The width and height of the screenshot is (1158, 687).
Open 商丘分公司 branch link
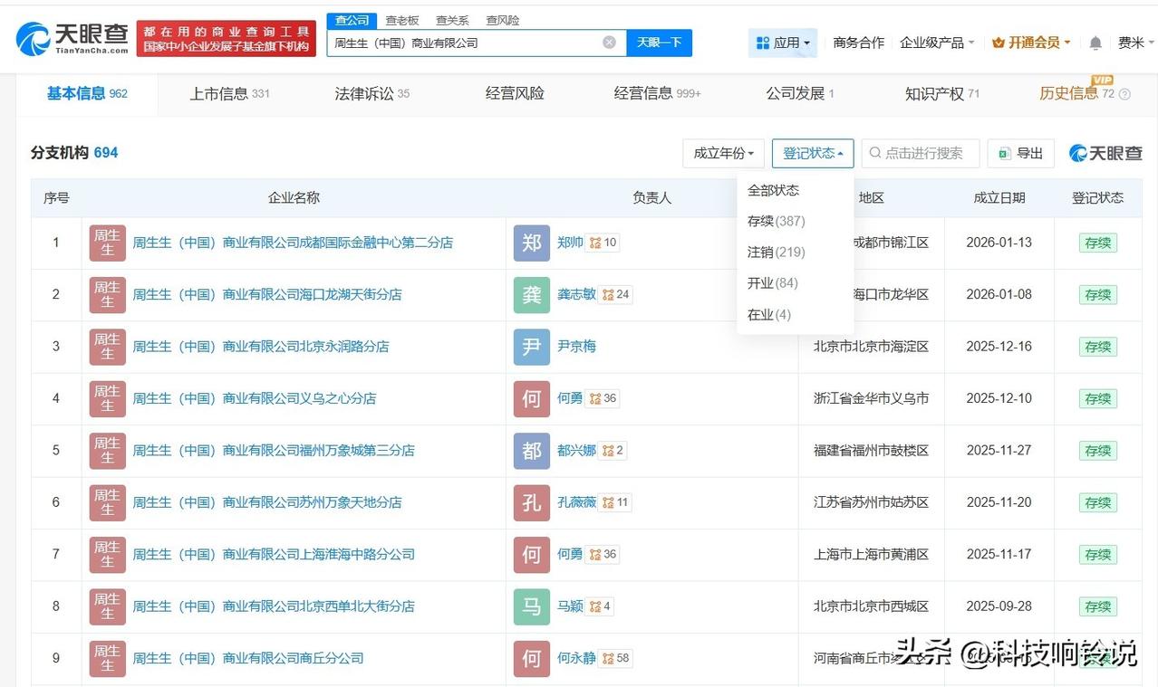tap(248, 658)
